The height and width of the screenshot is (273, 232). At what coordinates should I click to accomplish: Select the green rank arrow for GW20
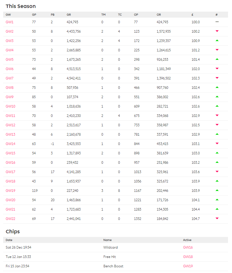pyautogui.click(x=217, y=200)
